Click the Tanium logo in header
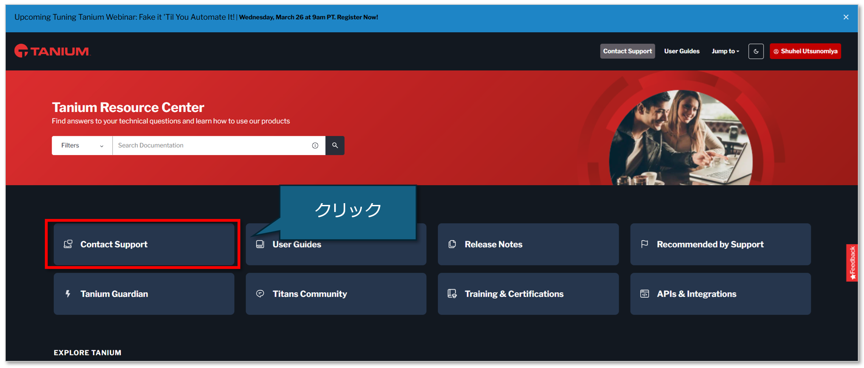Viewport: 864px width, 368px height. [x=52, y=51]
